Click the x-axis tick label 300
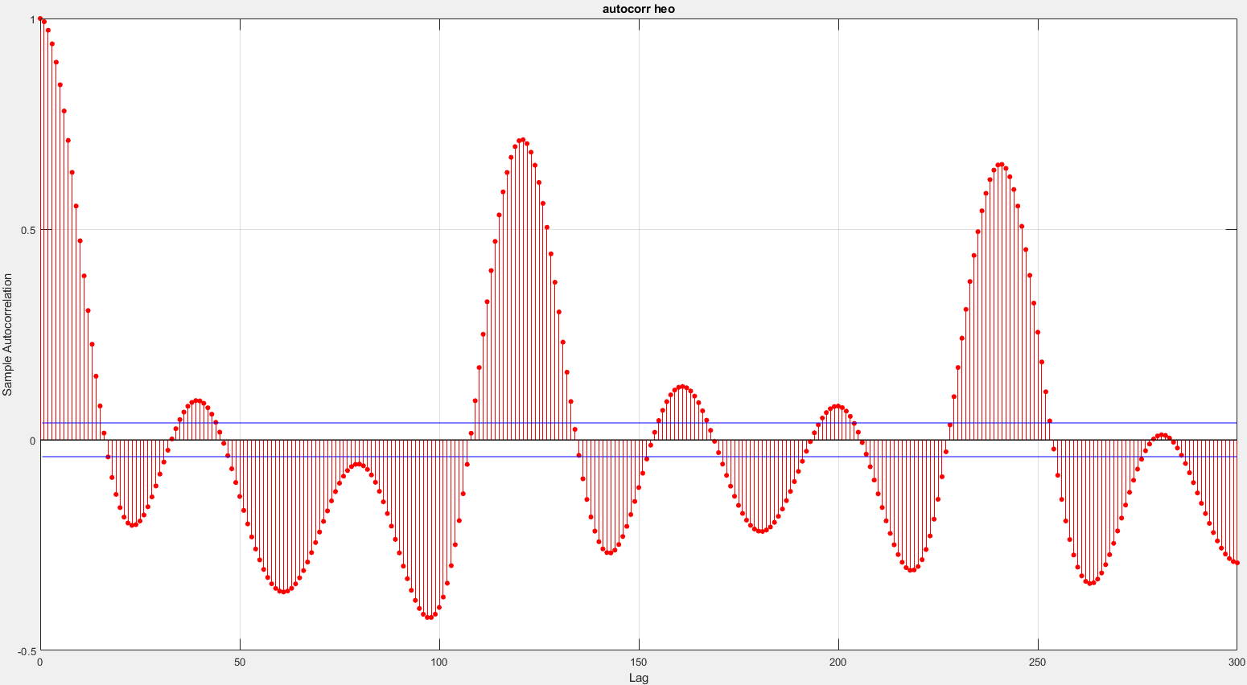The height and width of the screenshot is (685, 1247). pyautogui.click(x=1237, y=662)
